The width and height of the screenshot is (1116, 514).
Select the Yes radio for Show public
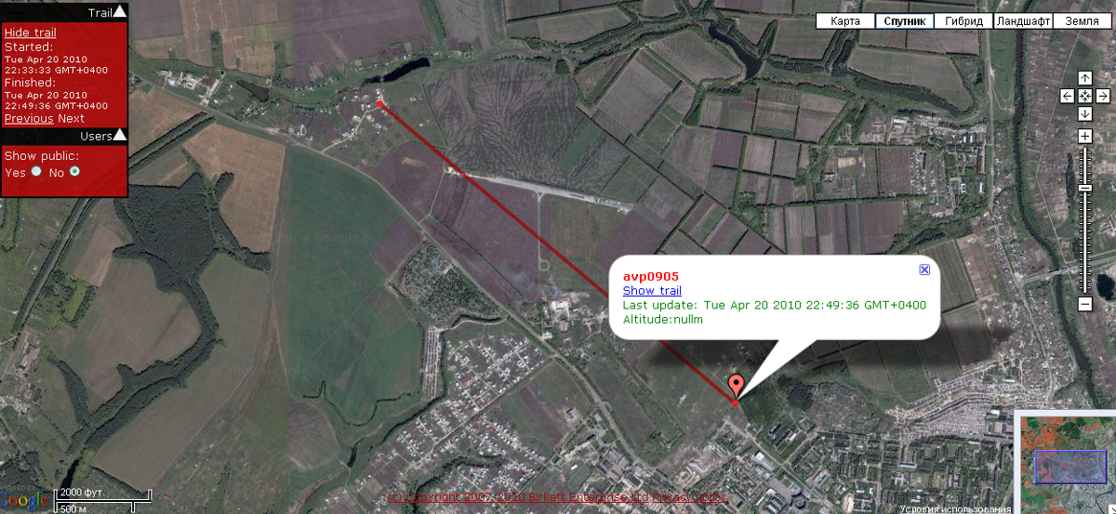[36, 171]
